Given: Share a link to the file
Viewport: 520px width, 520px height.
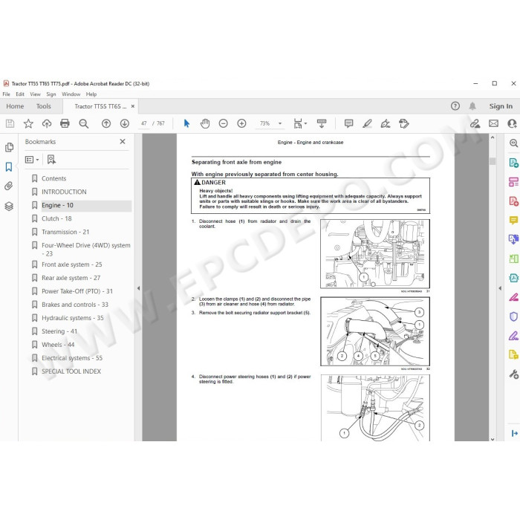Looking at the screenshot, I should pyautogui.click(x=475, y=124).
